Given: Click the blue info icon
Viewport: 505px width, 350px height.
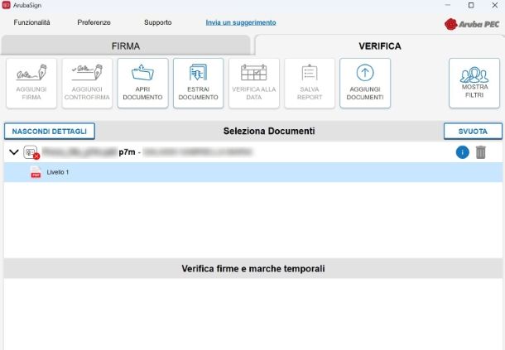Looking at the screenshot, I should (x=462, y=152).
